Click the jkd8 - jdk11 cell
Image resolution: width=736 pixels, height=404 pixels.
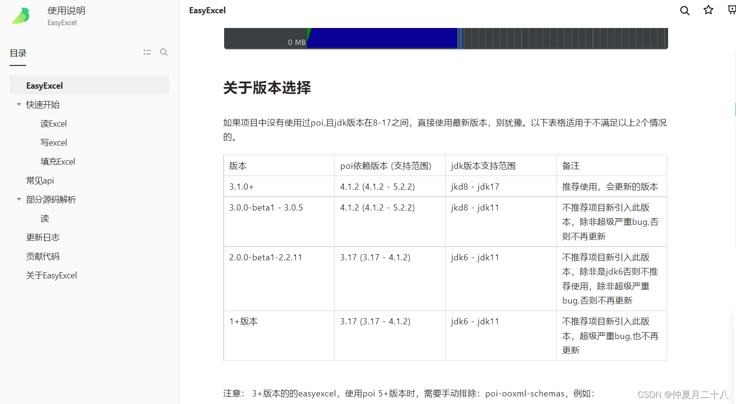tap(501, 222)
